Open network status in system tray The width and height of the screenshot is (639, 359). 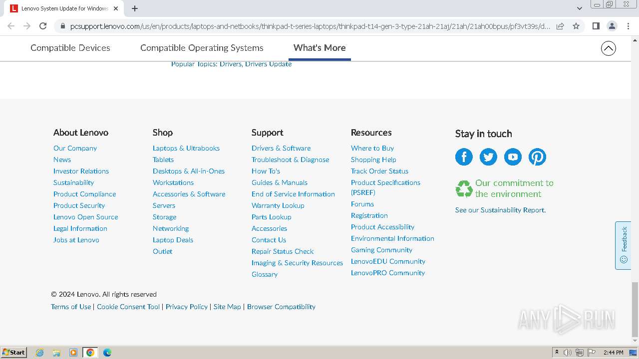coord(580,353)
